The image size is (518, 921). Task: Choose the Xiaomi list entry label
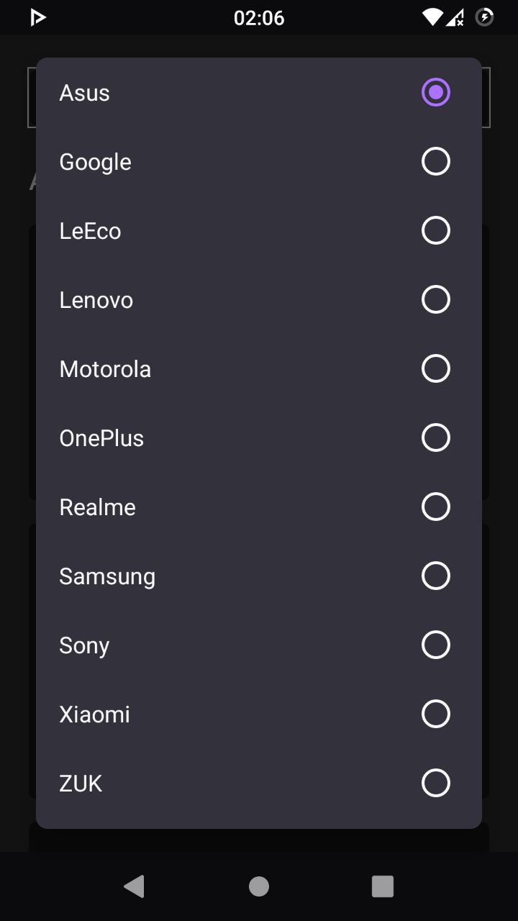point(95,714)
